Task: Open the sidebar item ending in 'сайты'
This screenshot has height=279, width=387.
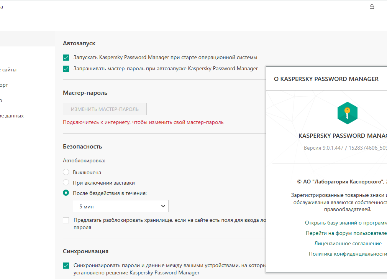Action: coord(8,70)
